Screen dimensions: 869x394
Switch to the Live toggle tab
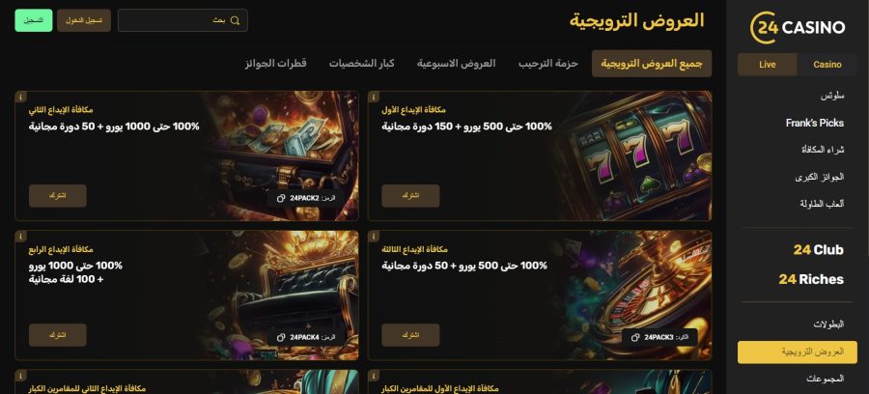click(x=767, y=65)
